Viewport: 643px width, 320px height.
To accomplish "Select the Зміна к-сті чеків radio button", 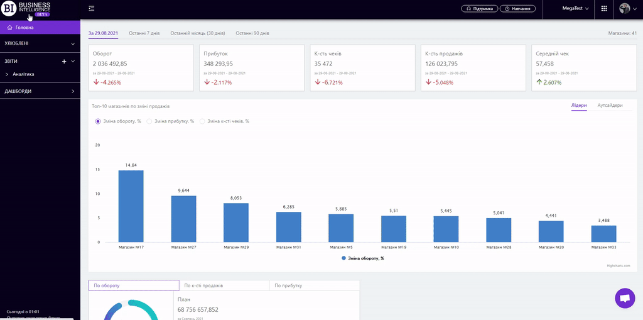I will (202, 121).
